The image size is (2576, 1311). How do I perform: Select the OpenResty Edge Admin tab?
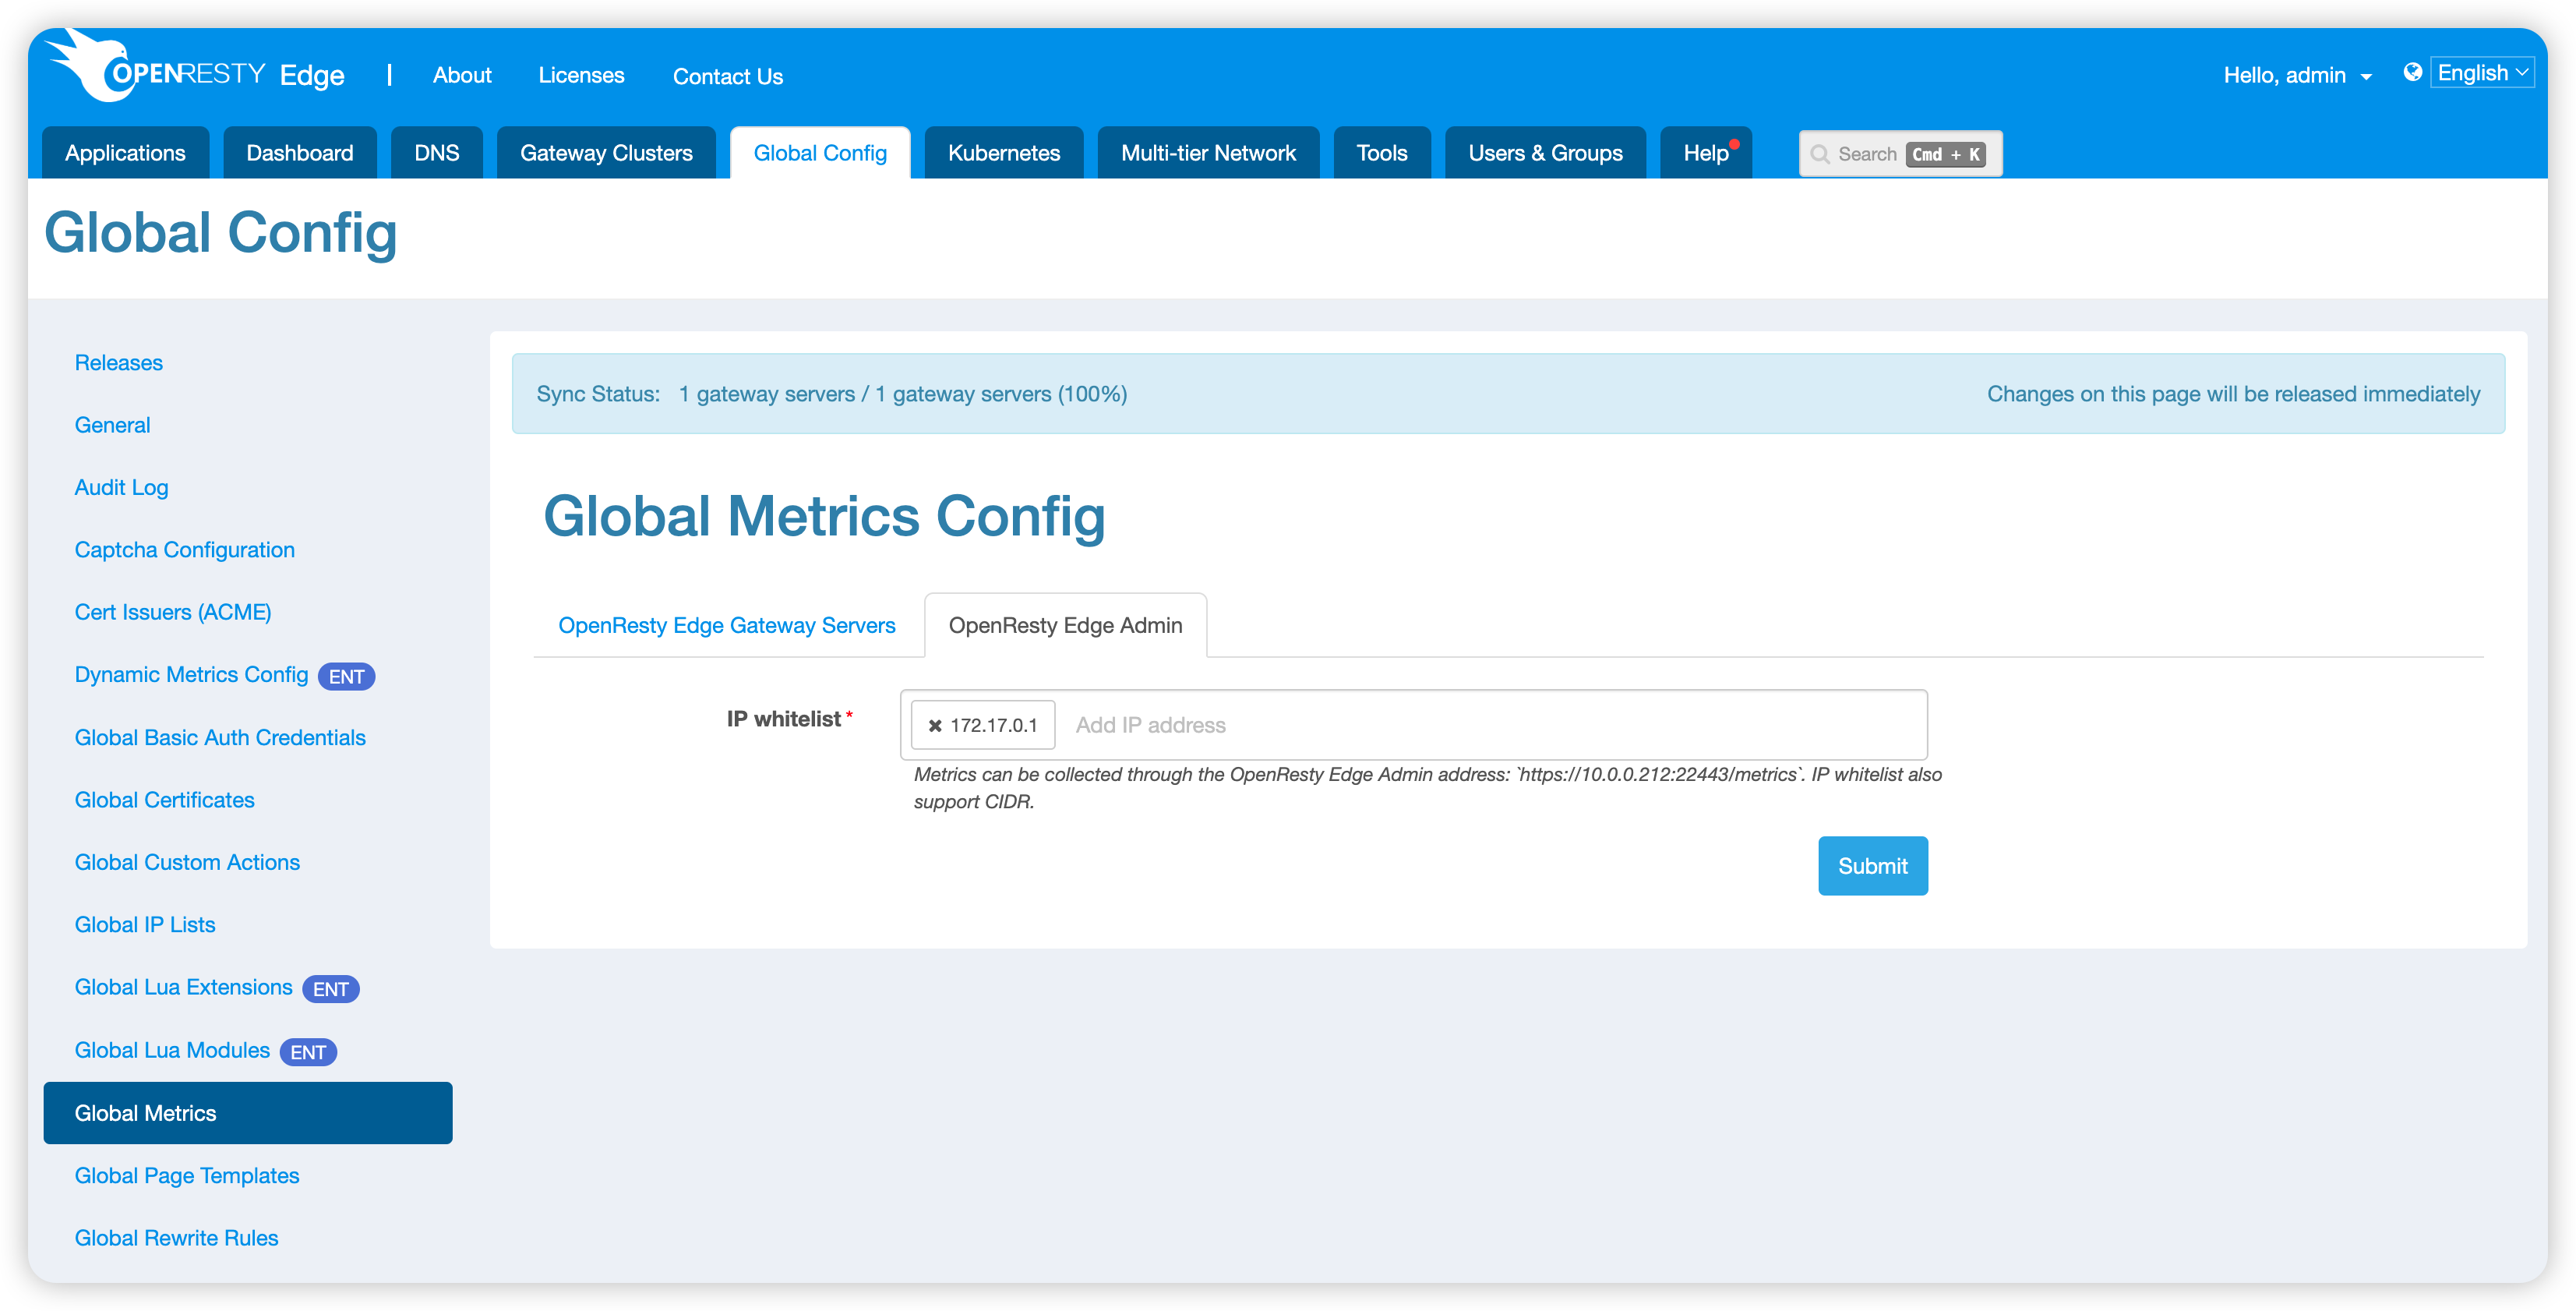pos(1065,626)
